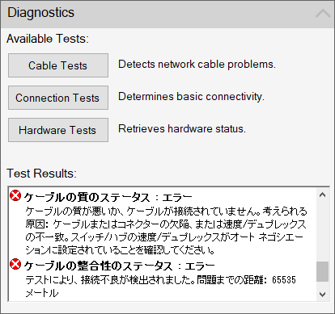The height and width of the screenshot is (314, 335).
Task: Click the Available Tests label
Action: click(x=48, y=39)
